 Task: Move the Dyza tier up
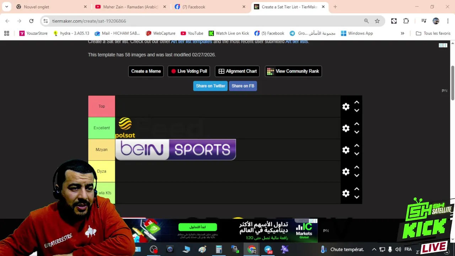357,167
